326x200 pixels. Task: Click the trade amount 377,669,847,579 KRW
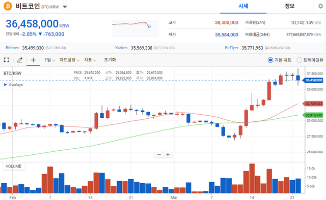[x=304, y=35]
